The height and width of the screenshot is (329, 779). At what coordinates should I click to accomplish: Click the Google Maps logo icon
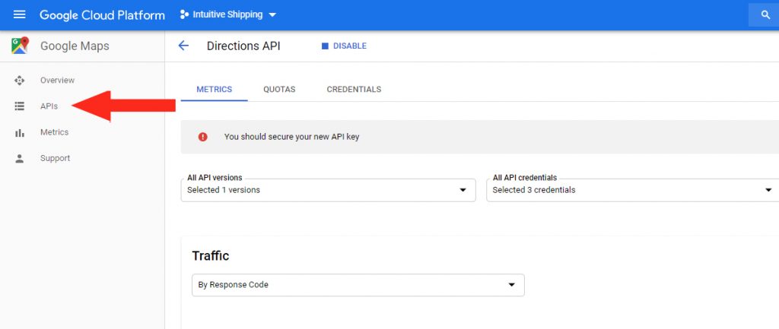[20, 46]
